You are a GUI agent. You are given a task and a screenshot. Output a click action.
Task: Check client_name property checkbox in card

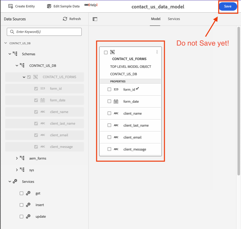point(109,113)
